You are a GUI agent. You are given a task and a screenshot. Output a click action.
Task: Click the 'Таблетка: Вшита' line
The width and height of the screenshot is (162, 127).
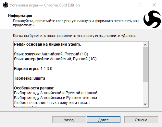pos(30,78)
